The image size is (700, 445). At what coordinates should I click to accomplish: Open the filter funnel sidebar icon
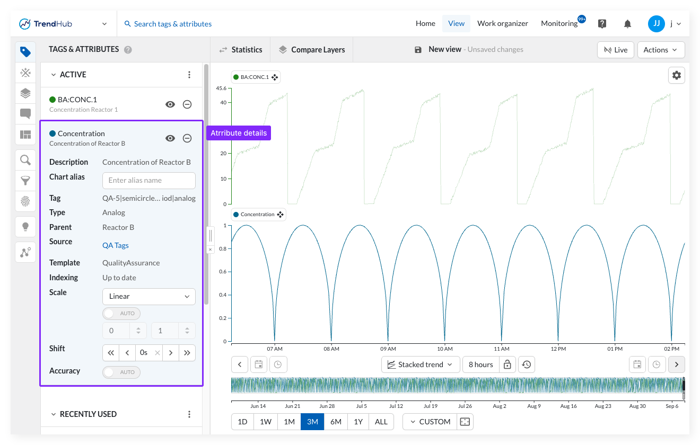tap(25, 181)
